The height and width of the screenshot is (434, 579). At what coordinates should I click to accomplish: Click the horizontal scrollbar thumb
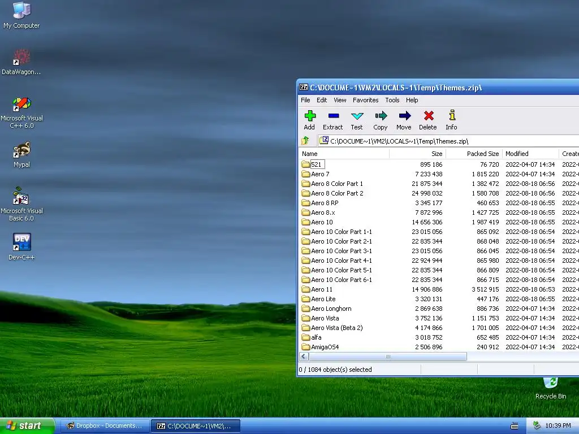388,357
